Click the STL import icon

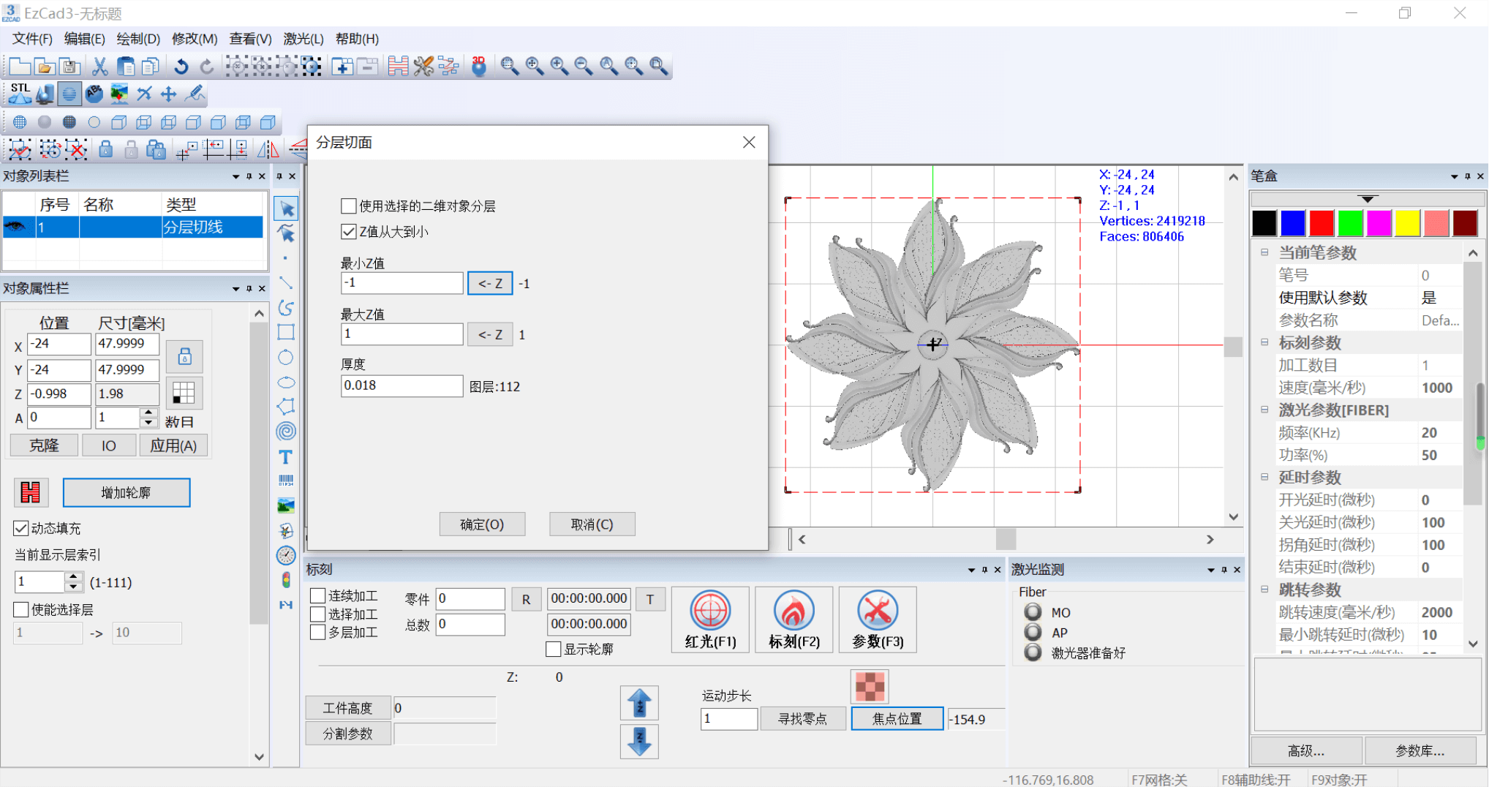tap(20, 93)
